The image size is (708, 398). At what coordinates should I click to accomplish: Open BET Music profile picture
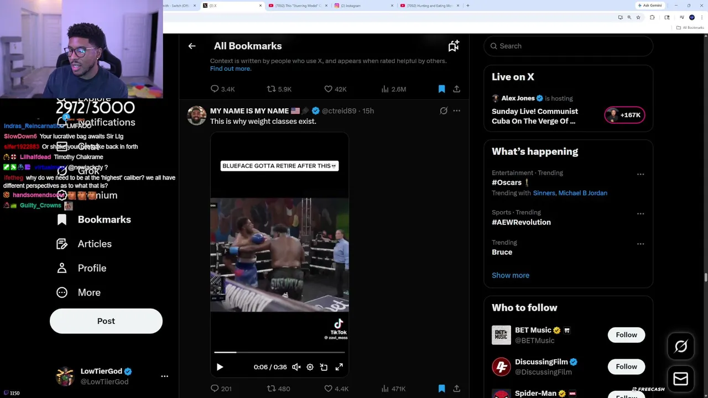pos(501,335)
